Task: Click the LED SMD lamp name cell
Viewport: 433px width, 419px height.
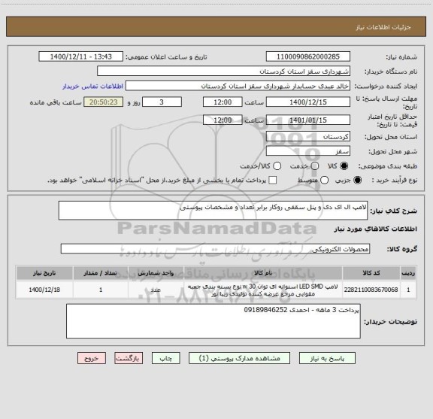Action: 263,290
